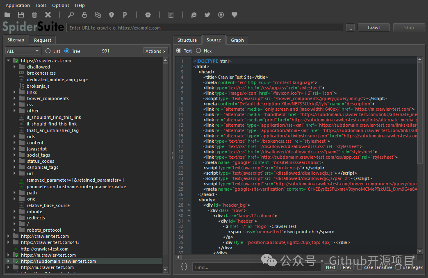This screenshot has height=278, width=428.
Task: Collapse the https://crawler-test.com root node
Action: pos(9,61)
